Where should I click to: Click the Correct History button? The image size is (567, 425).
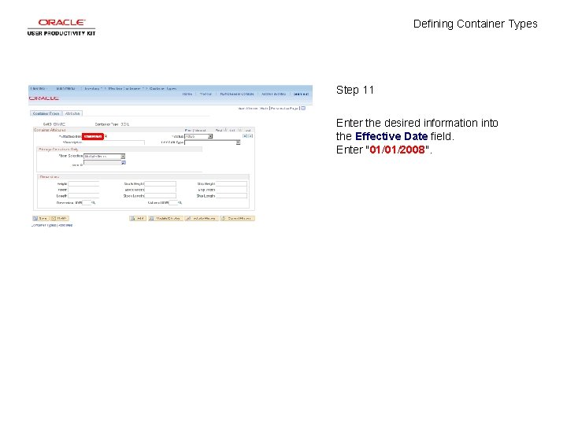point(238,218)
